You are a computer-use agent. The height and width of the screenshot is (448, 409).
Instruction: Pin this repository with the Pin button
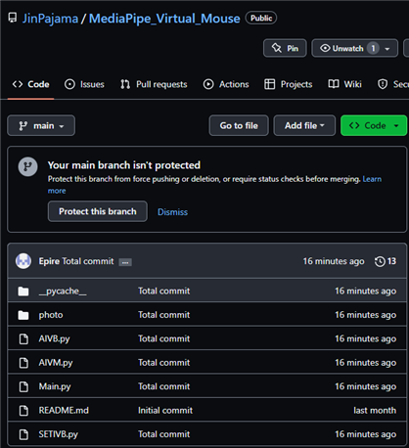(x=285, y=48)
